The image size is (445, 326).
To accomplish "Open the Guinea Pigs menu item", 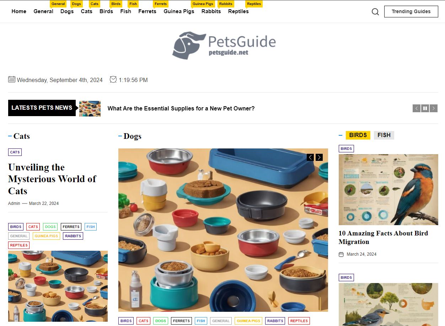I will click(x=179, y=11).
